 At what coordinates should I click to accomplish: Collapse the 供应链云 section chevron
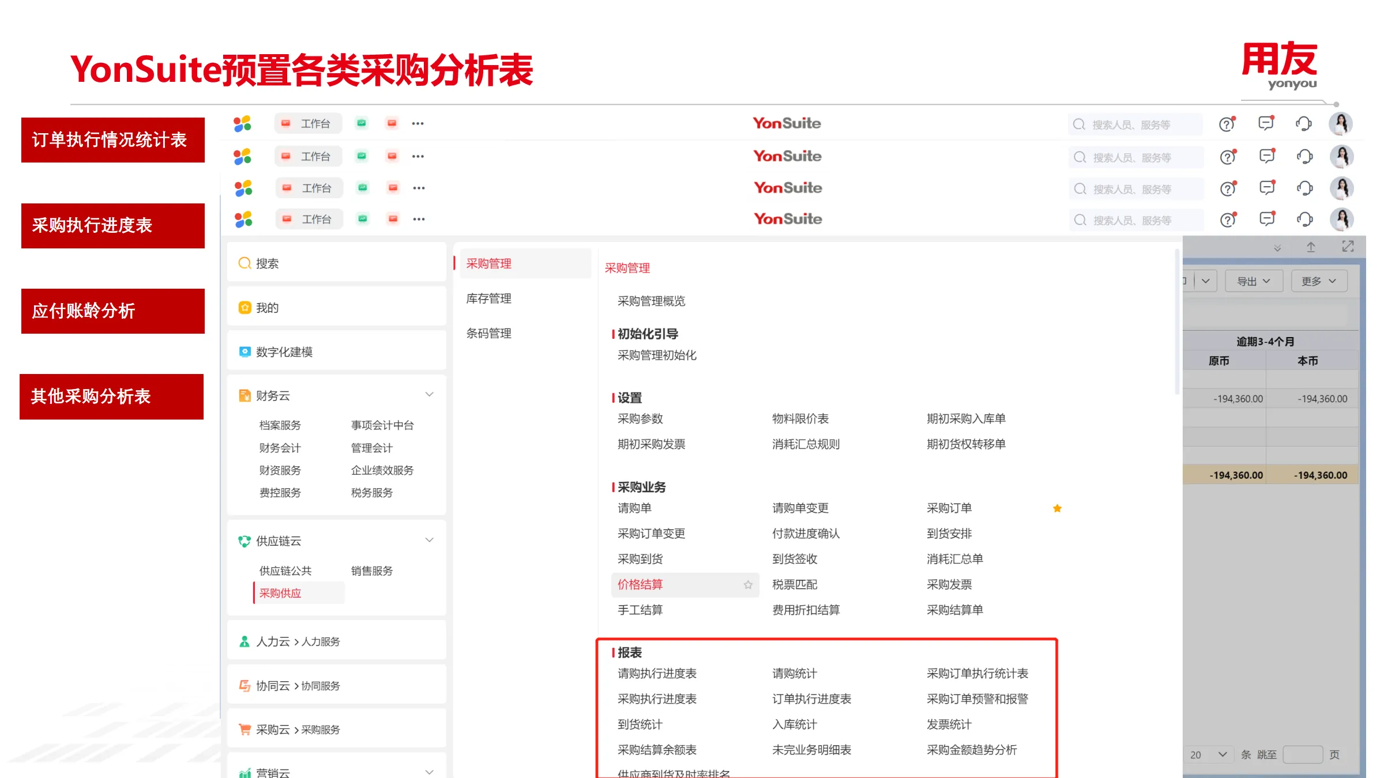(x=429, y=541)
